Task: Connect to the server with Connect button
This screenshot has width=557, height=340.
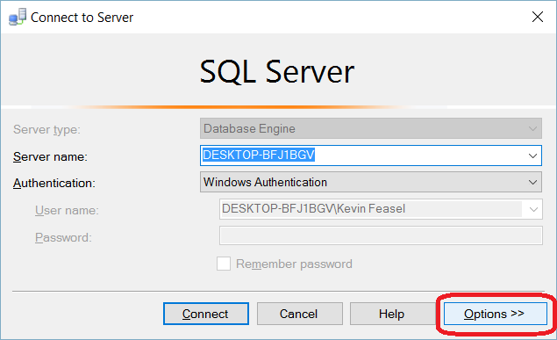Action: [206, 314]
